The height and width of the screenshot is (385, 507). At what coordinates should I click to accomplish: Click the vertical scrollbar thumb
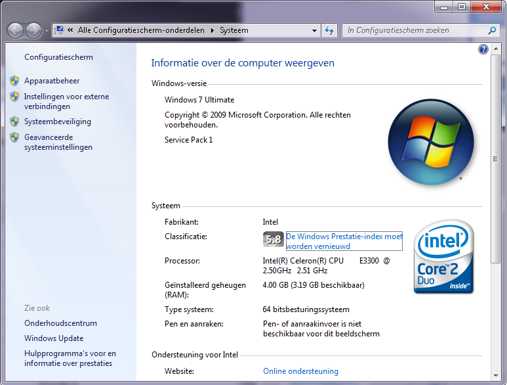click(x=495, y=159)
